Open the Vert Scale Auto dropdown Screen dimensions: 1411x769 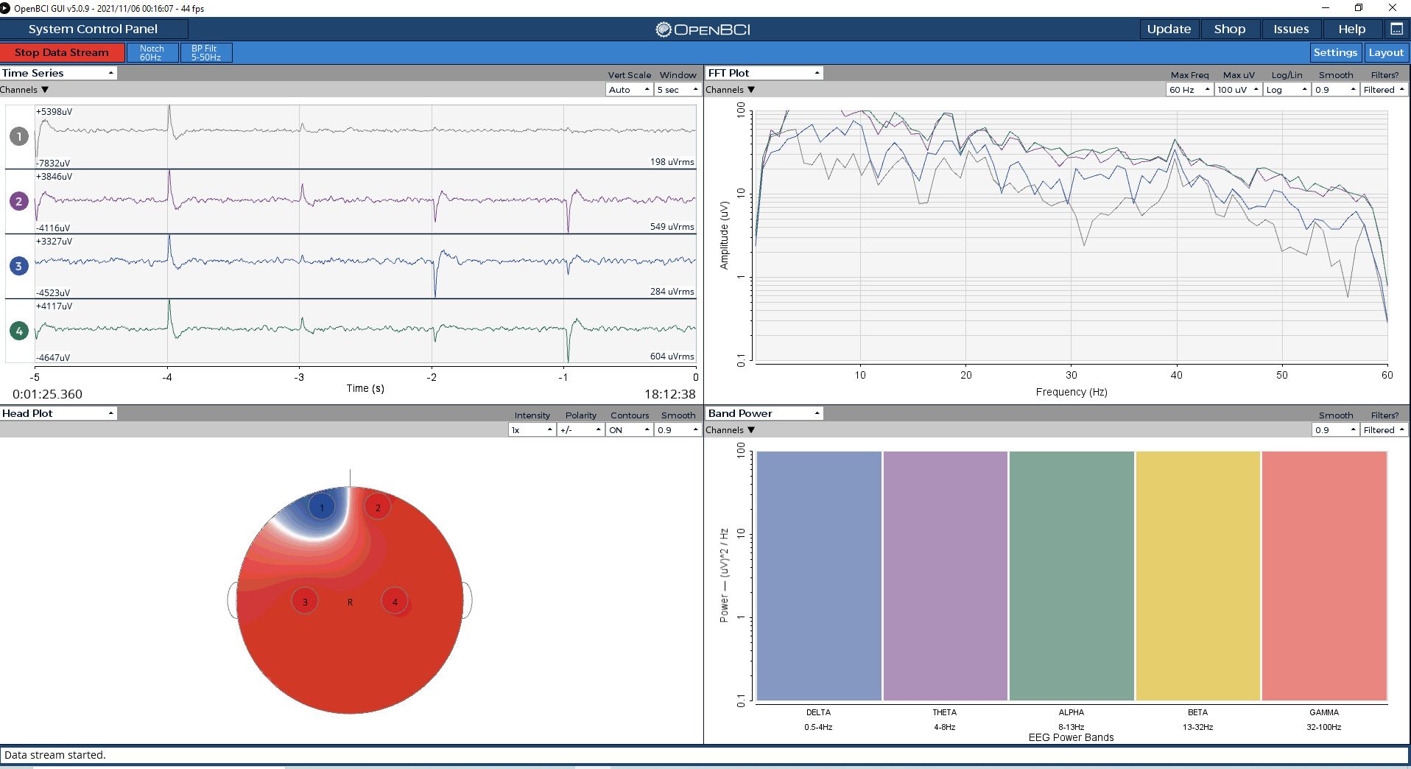[x=630, y=89]
